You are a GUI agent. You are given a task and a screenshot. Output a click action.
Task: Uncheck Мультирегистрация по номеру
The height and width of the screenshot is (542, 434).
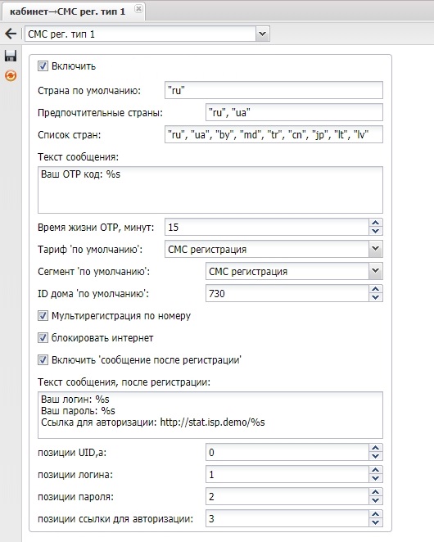click(43, 315)
